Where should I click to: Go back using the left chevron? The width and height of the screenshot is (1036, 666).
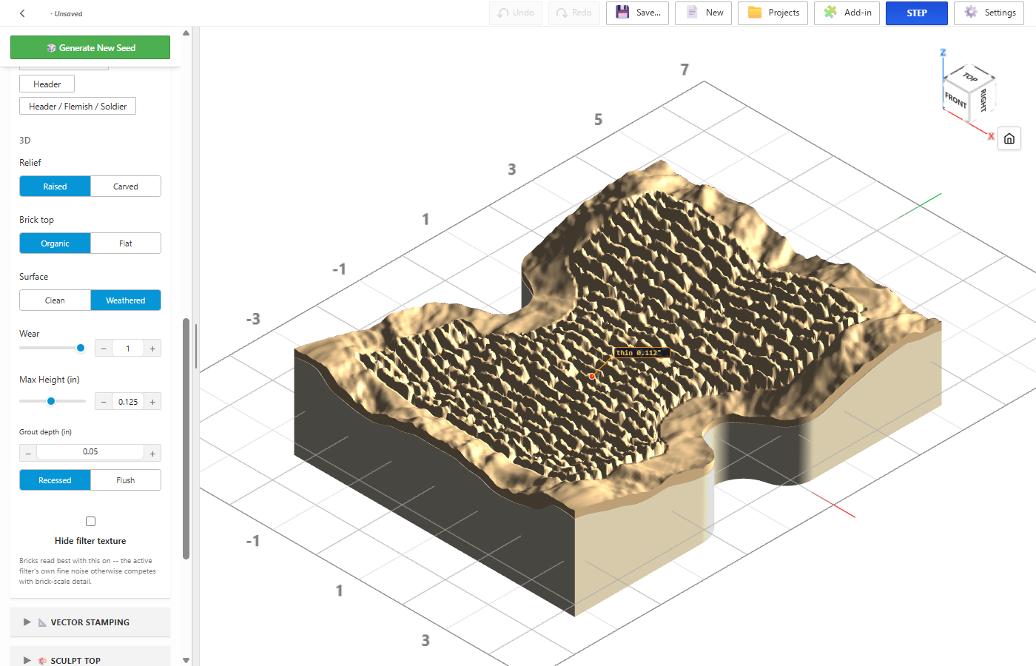click(x=22, y=13)
